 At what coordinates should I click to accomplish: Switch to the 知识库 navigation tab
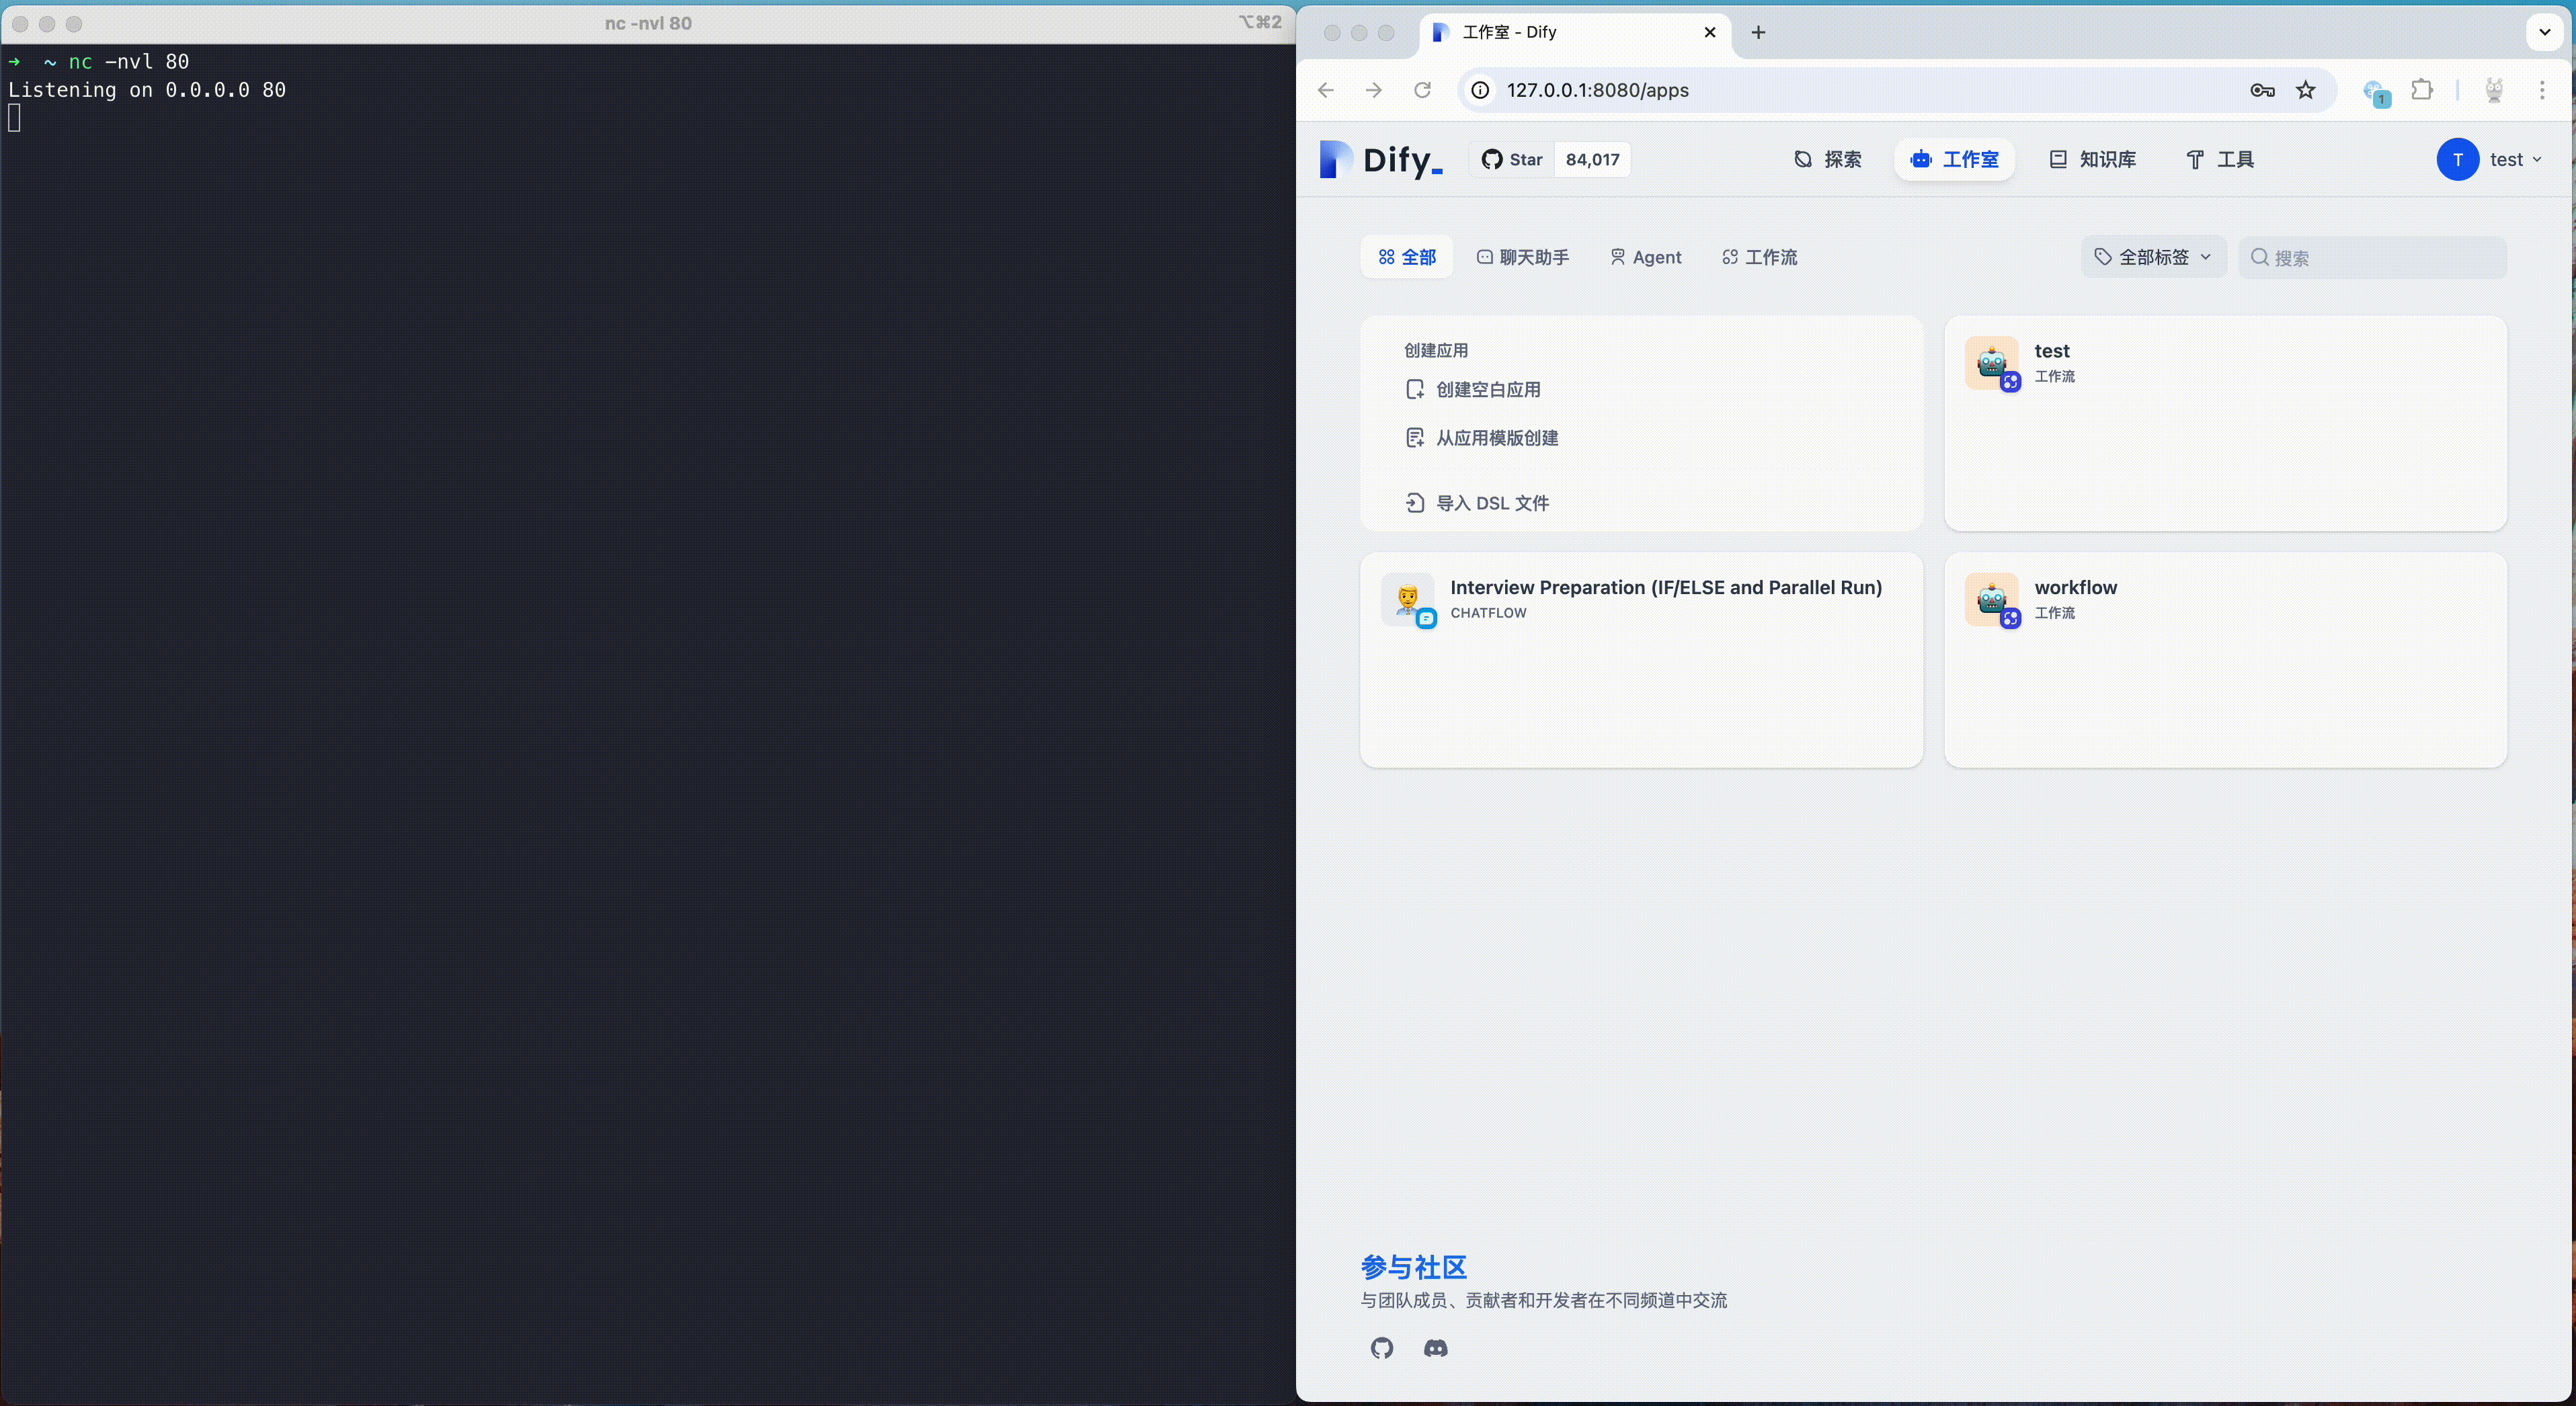(2093, 159)
